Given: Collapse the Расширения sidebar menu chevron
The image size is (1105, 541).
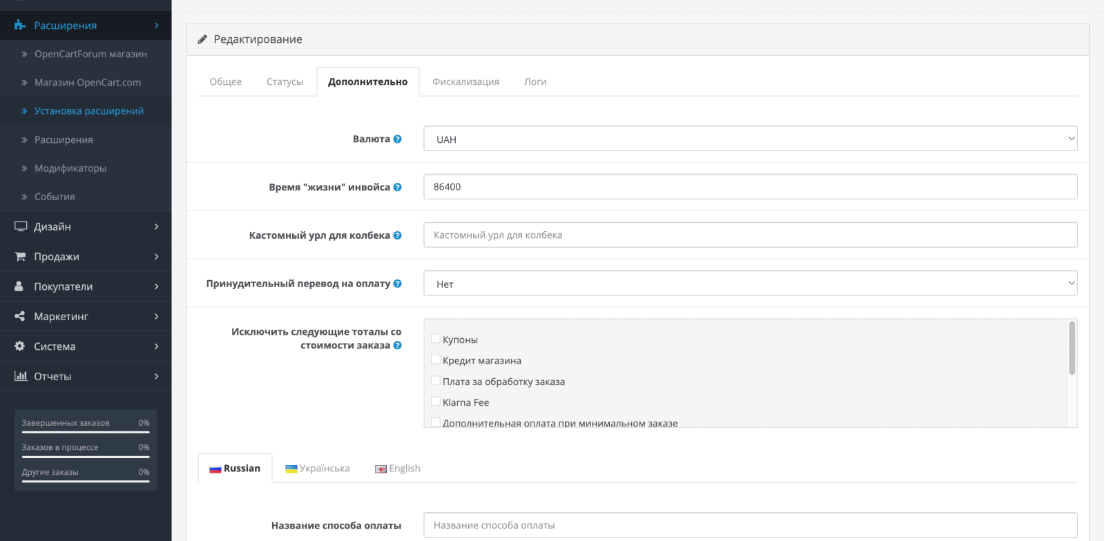Looking at the screenshot, I should (x=157, y=26).
